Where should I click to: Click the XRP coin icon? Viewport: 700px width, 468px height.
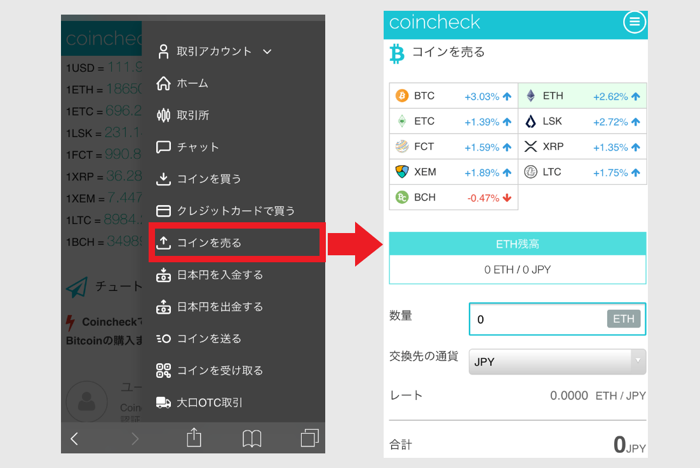530,146
